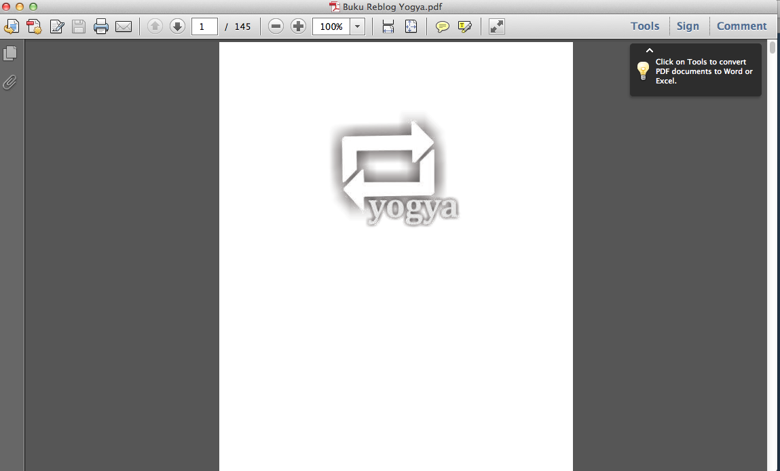Image resolution: width=780 pixels, height=471 pixels.
Task: Click the lightbulb tip icon
Action: (643, 71)
